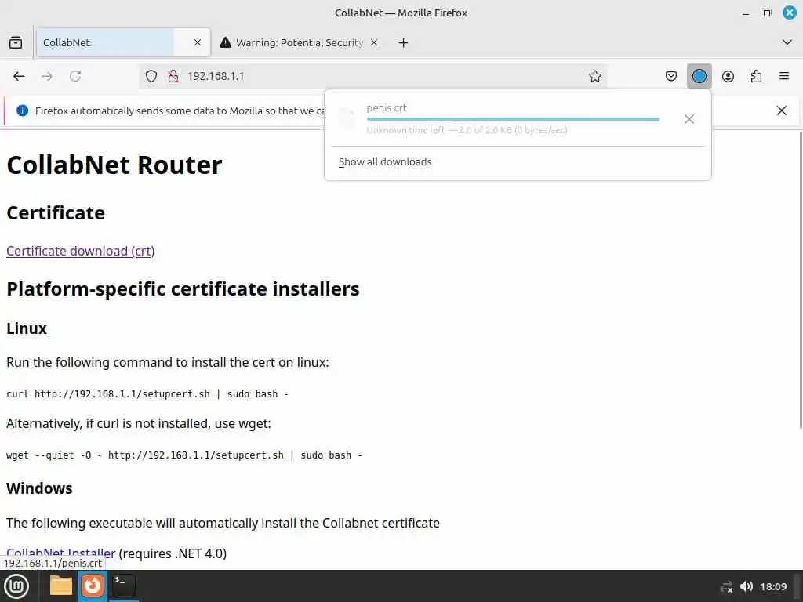Click the download progress bar
Viewport: 803px width, 602px height.
[x=513, y=119]
